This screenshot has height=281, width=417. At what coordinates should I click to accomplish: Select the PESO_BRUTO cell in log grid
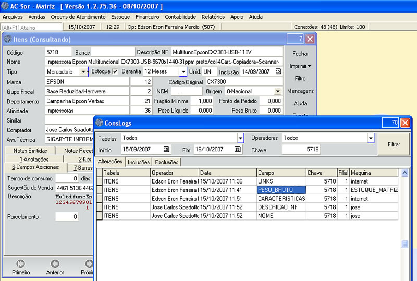pos(281,190)
